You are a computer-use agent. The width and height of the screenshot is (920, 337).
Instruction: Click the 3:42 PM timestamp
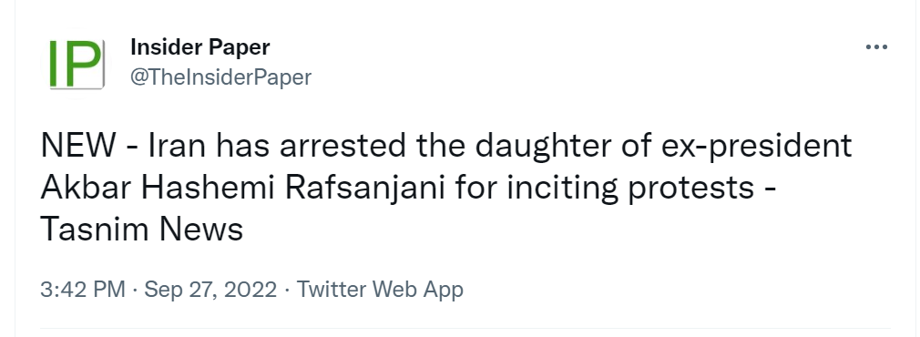83,290
